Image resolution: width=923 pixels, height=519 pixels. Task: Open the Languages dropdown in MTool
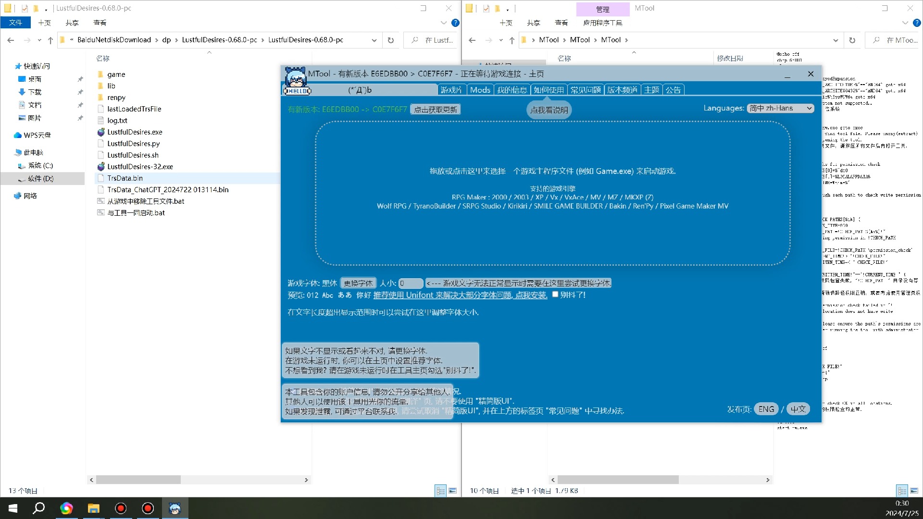(780, 108)
